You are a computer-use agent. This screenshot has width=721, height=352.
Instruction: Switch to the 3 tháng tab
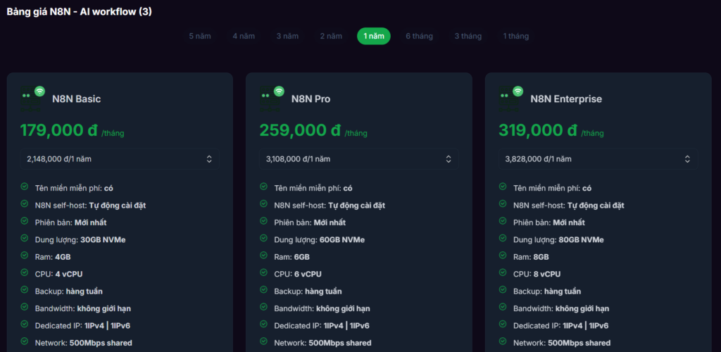tap(468, 36)
